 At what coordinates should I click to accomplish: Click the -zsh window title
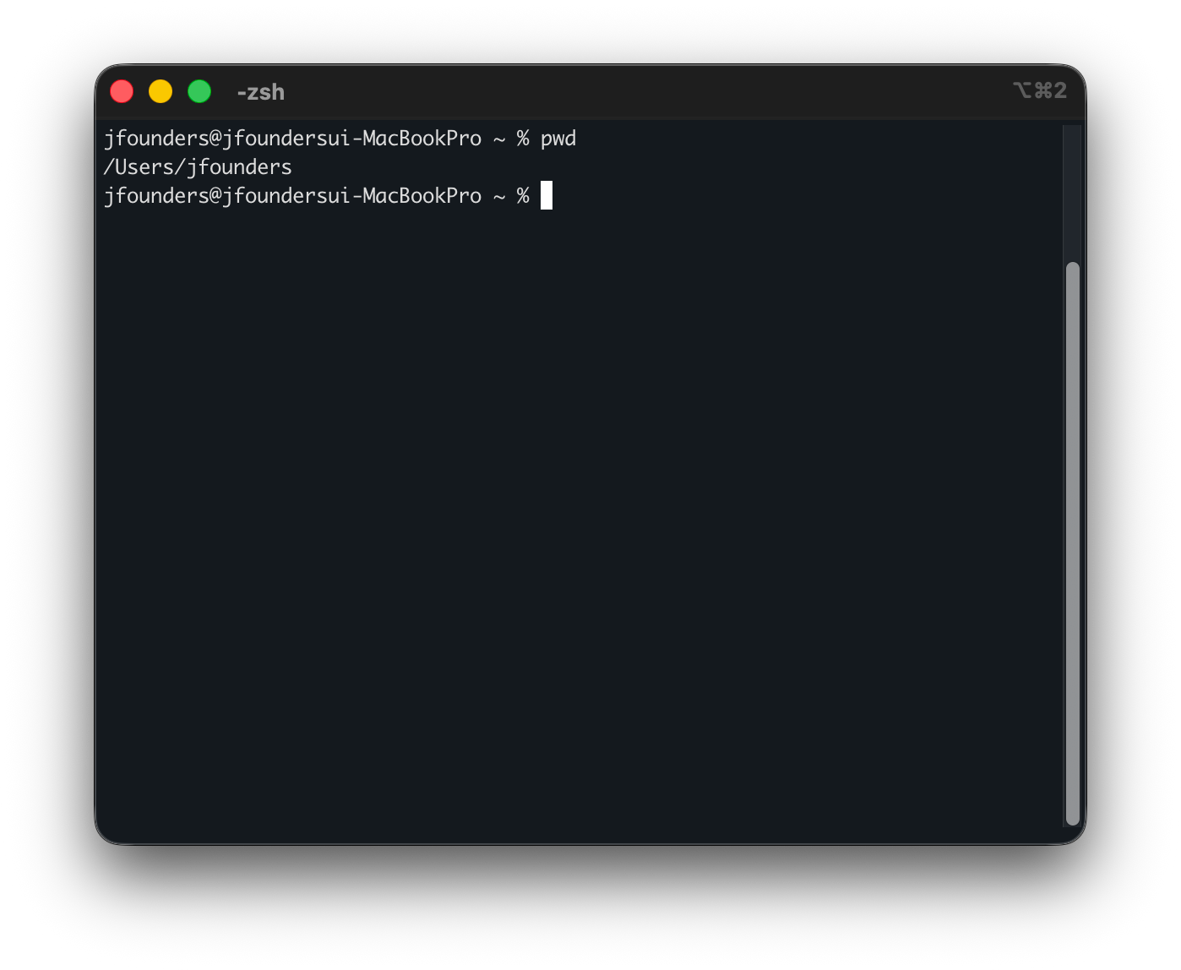point(261,92)
